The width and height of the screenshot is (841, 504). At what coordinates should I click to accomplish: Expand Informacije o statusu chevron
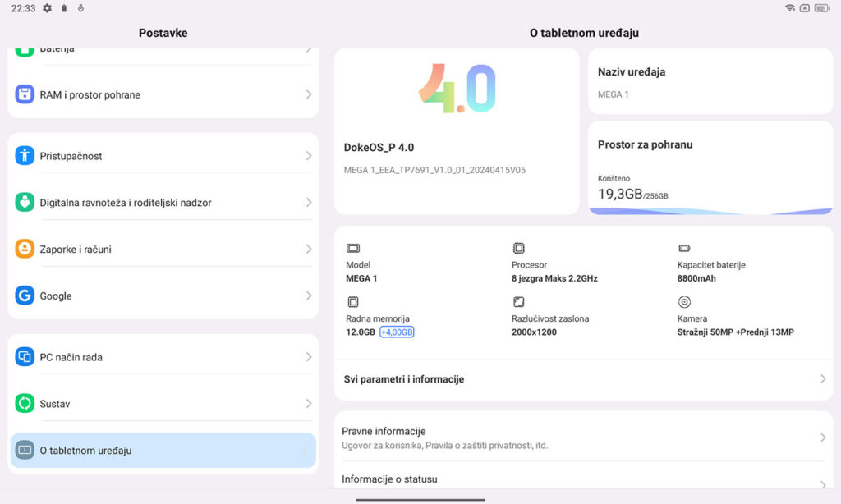pyautogui.click(x=822, y=484)
